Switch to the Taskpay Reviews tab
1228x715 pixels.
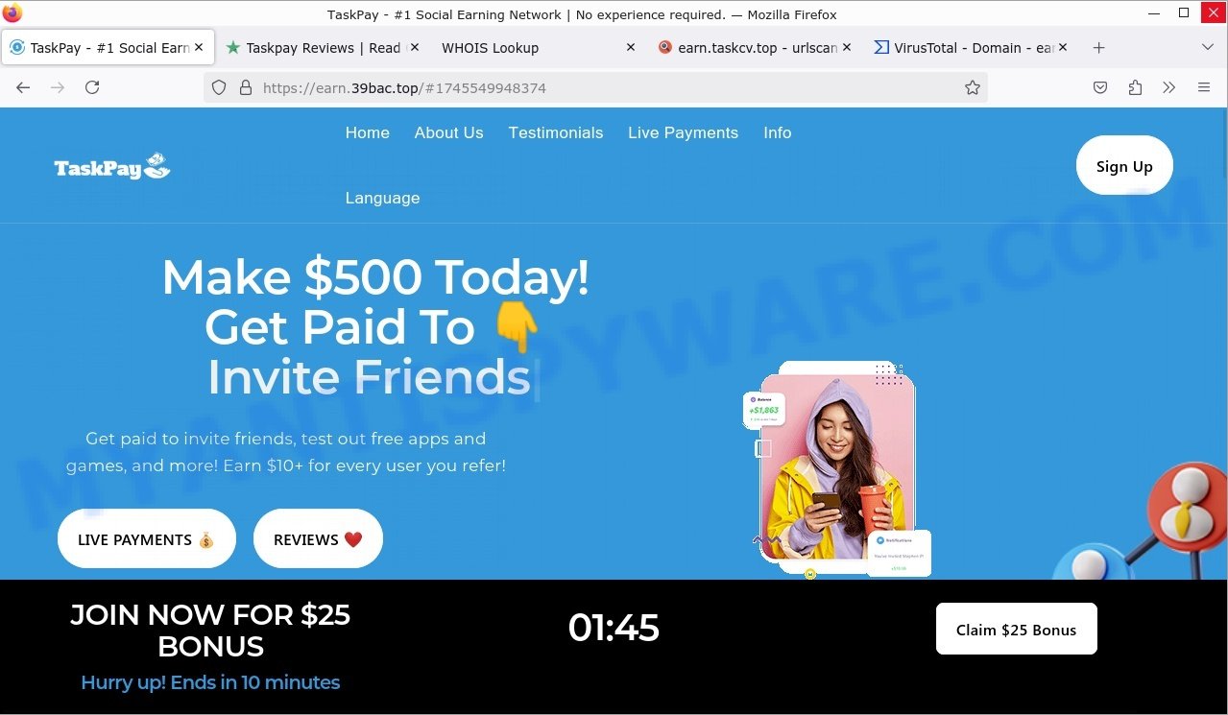pos(323,47)
